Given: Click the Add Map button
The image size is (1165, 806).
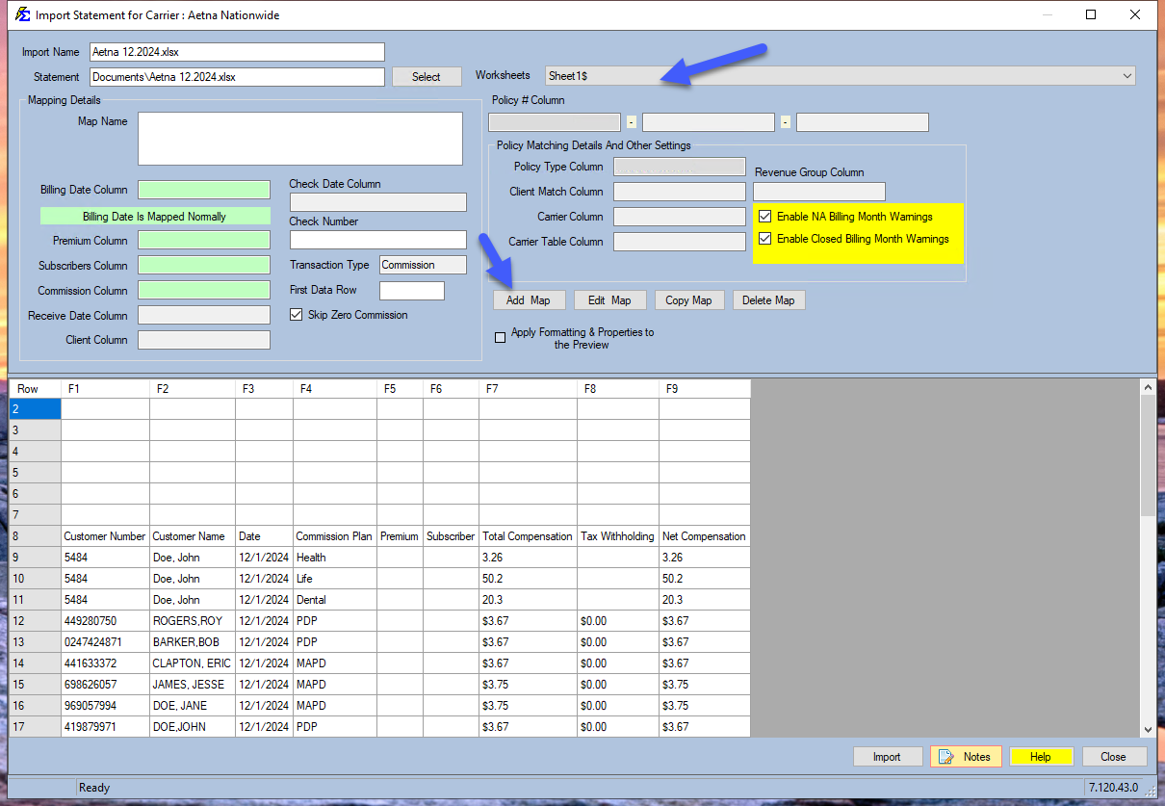Looking at the screenshot, I should tap(529, 299).
